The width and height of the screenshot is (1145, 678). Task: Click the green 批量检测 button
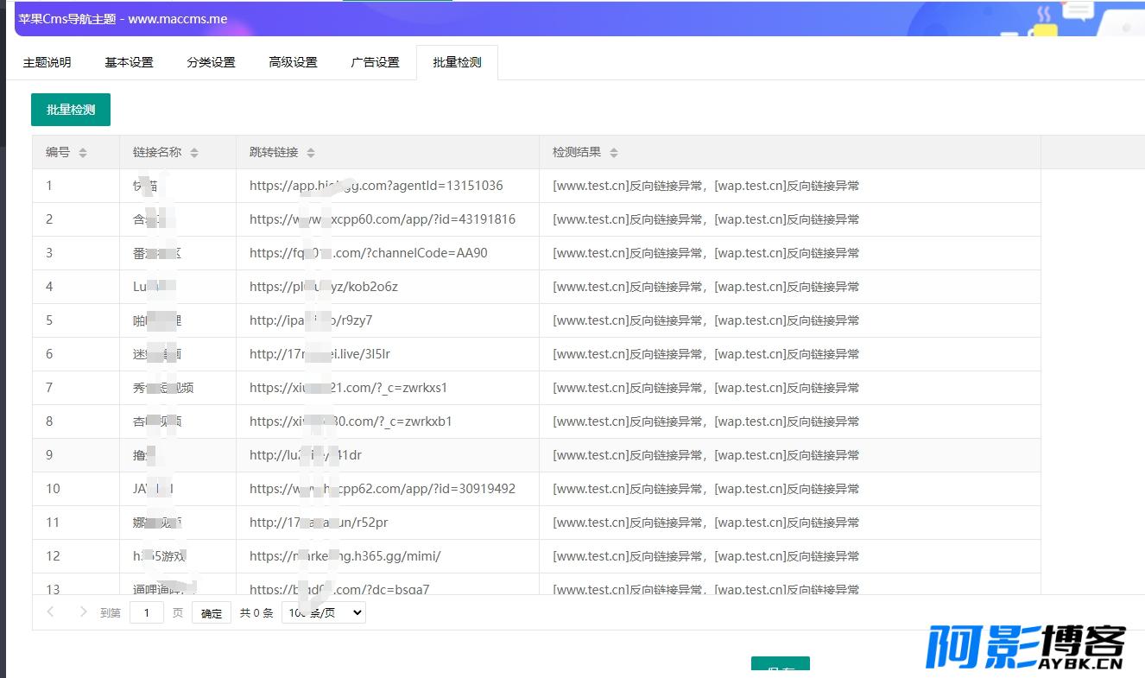pyautogui.click(x=71, y=110)
